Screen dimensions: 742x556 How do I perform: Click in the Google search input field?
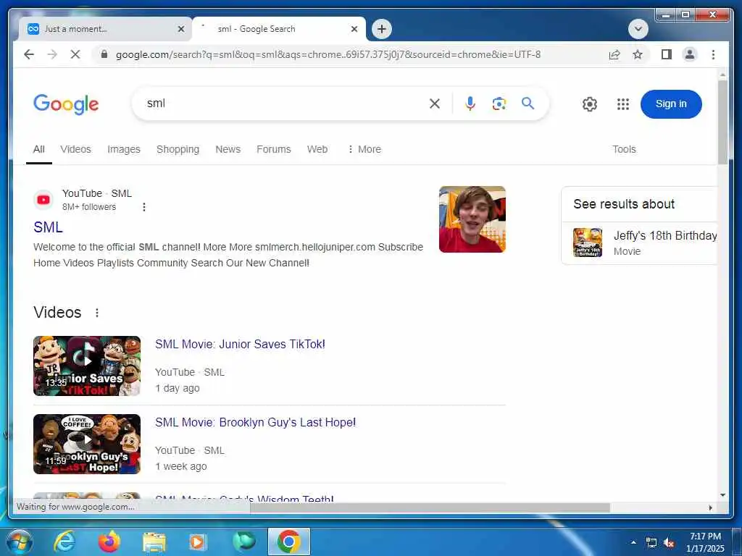(284, 104)
